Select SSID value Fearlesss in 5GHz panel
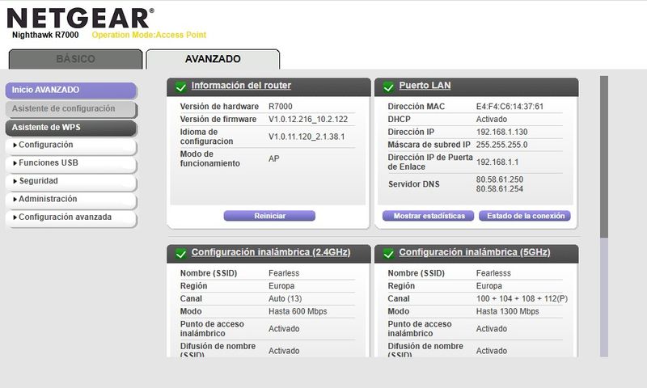This screenshot has width=647, height=388. point(493,273)
